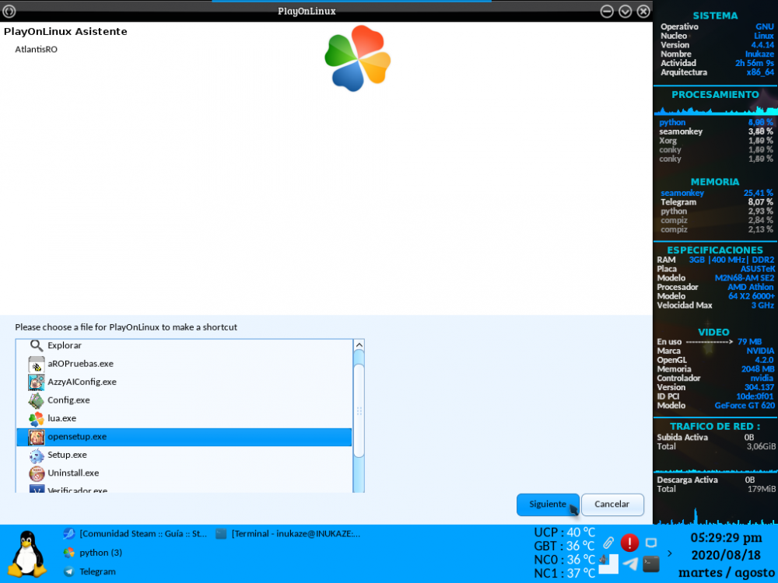
Task: Expand hidden tray icons with the arrow
Action: 671,553
